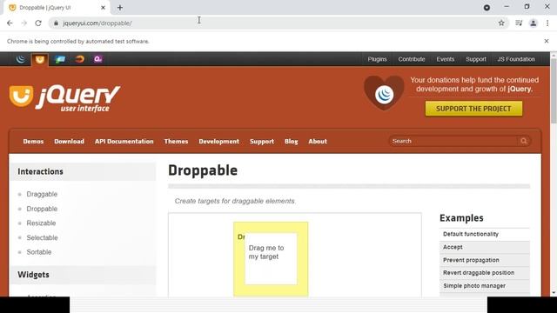Open the Themes menu item
Image resolution: width=557 pixels, height=313 pixels.
click(x=176, y=141)
